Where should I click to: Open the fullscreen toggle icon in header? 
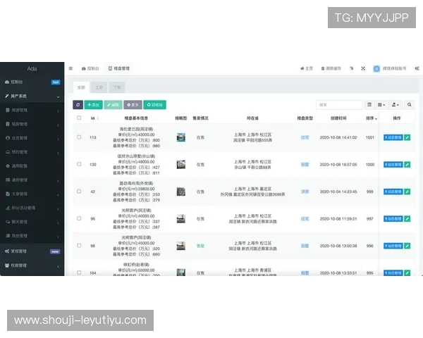click(x=363, y=68)
